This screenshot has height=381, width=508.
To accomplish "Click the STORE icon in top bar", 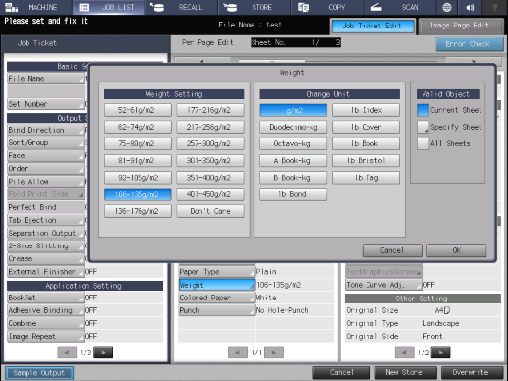I will click(230, 7).
